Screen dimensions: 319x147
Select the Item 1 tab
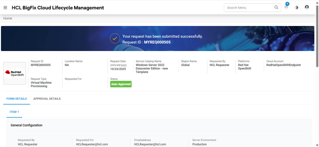tap(14, 112)
